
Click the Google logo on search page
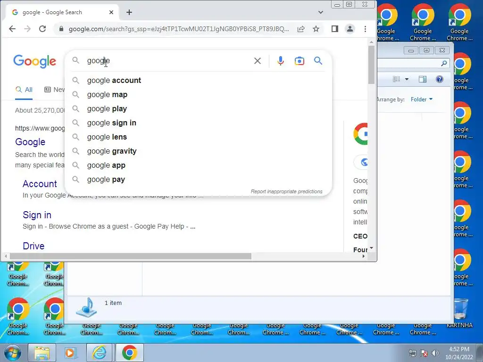(35, 61)
